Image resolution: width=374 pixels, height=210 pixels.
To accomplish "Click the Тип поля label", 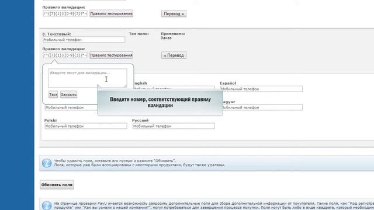I will 139,34.
